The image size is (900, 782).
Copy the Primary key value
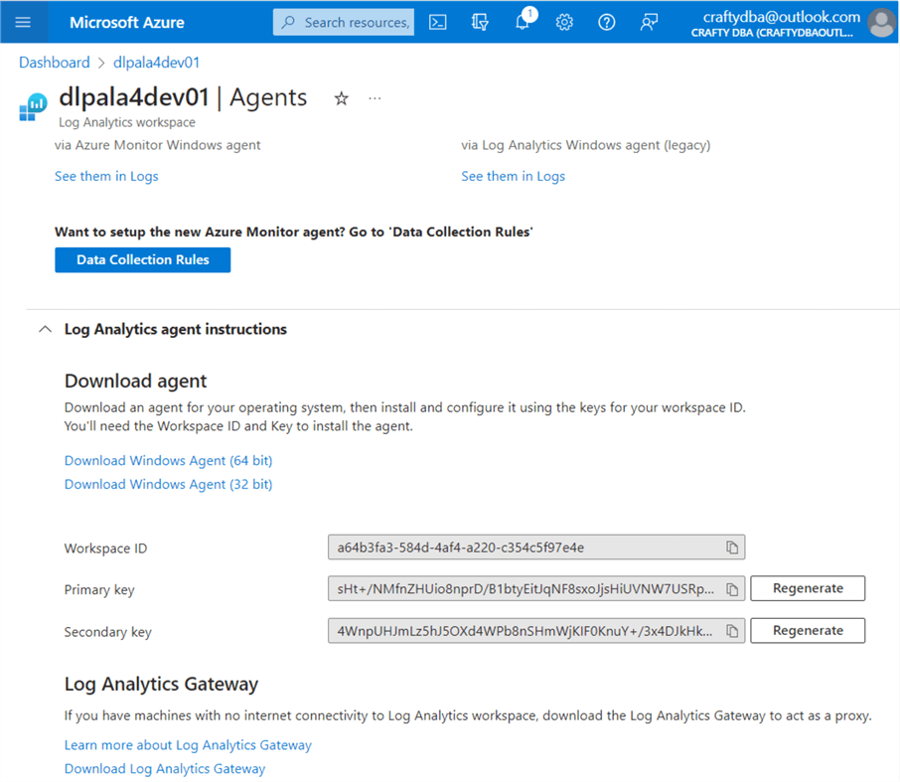tap(732, 589)
